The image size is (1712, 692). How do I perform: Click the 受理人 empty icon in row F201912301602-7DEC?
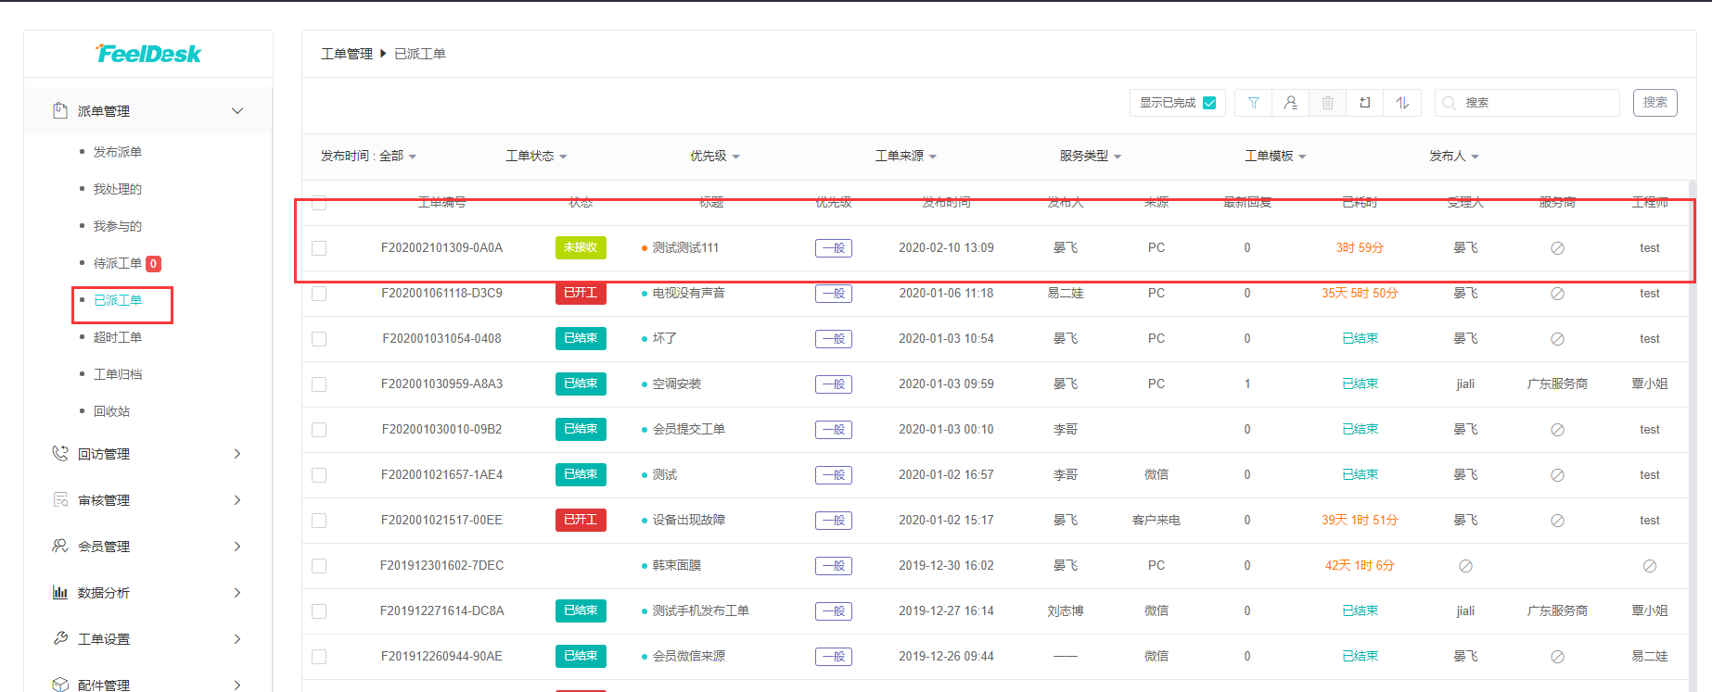[x=1465, y=566]
